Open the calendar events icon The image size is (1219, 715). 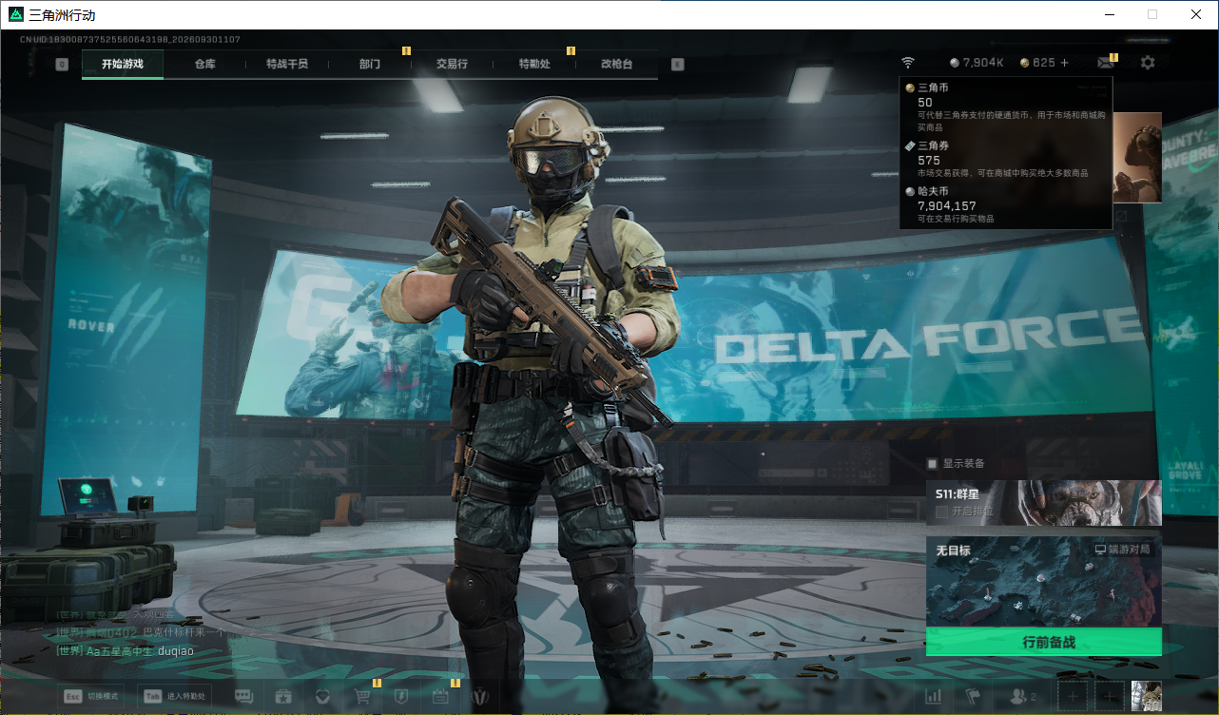(x=440, y=696)
